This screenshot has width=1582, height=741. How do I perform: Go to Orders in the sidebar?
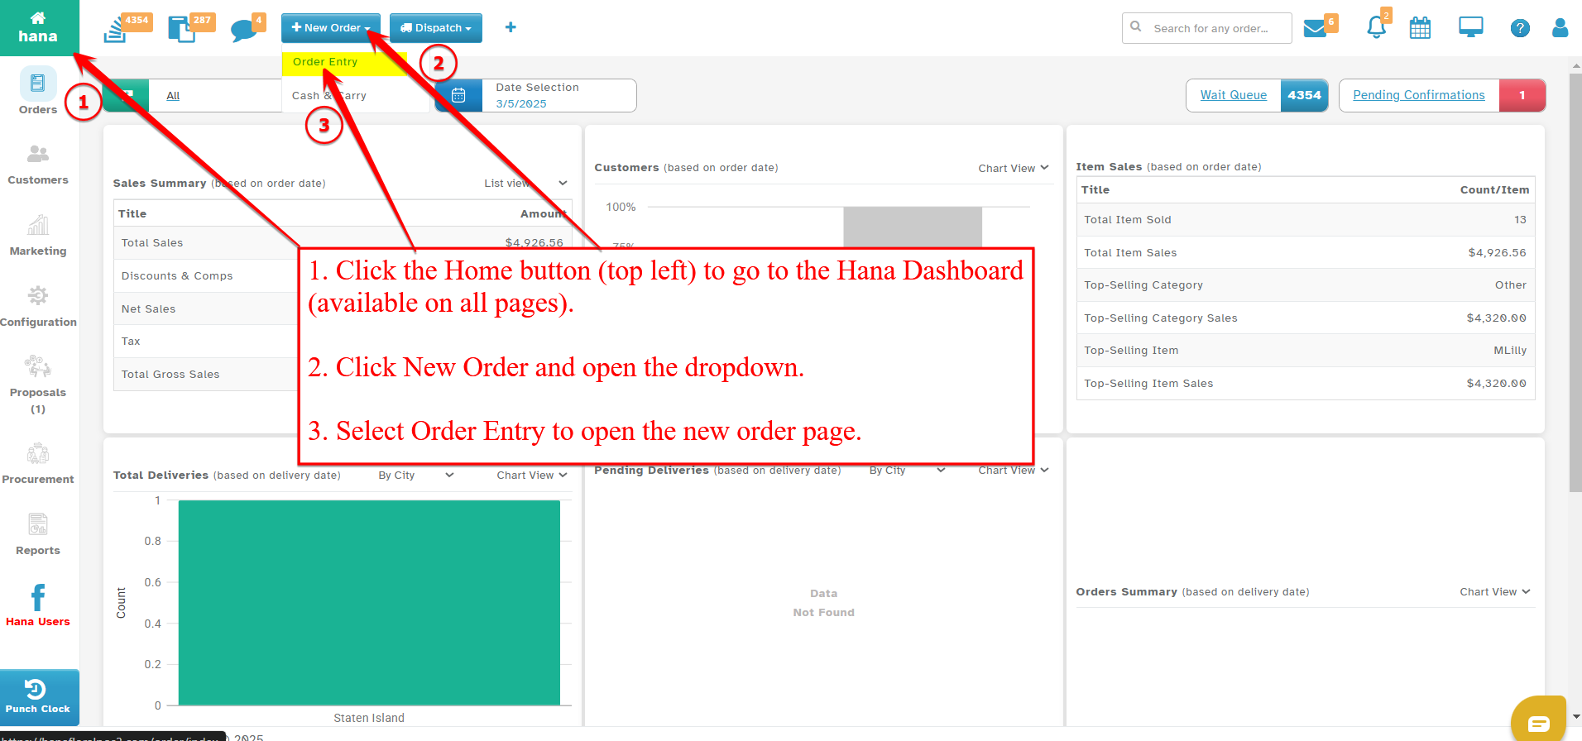click(38, 91)
